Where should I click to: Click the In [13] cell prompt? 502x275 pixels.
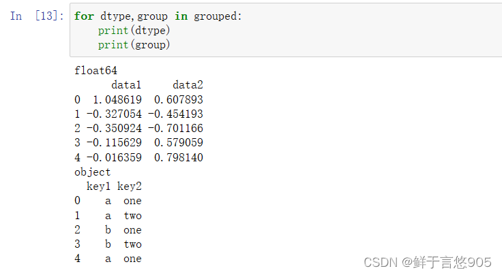tap(38, 16)
